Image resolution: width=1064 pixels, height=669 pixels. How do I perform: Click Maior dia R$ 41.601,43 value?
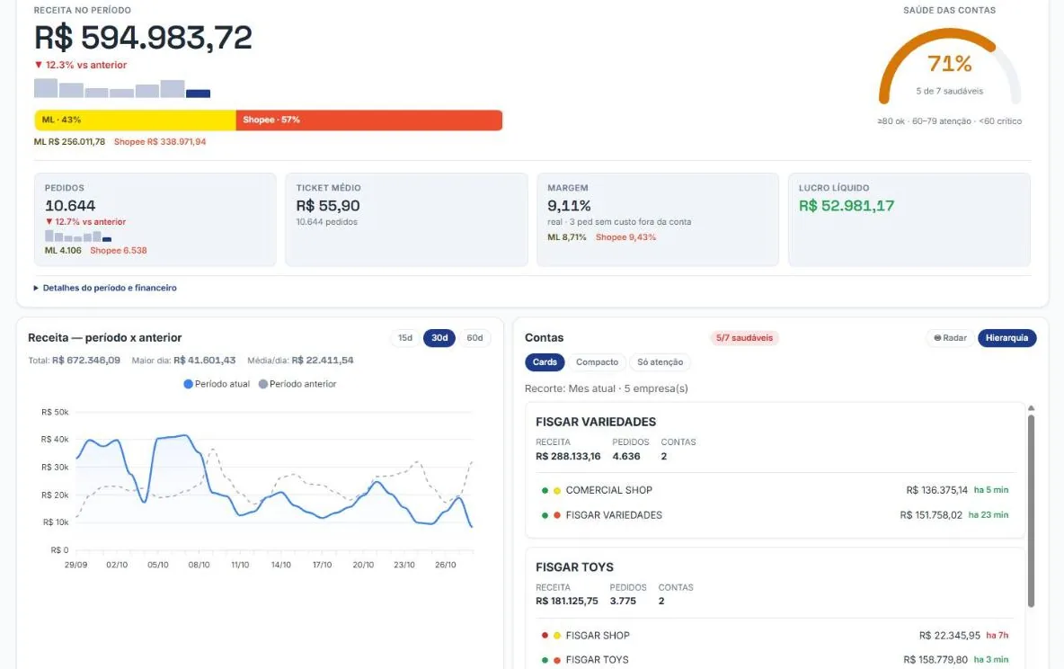204,361
